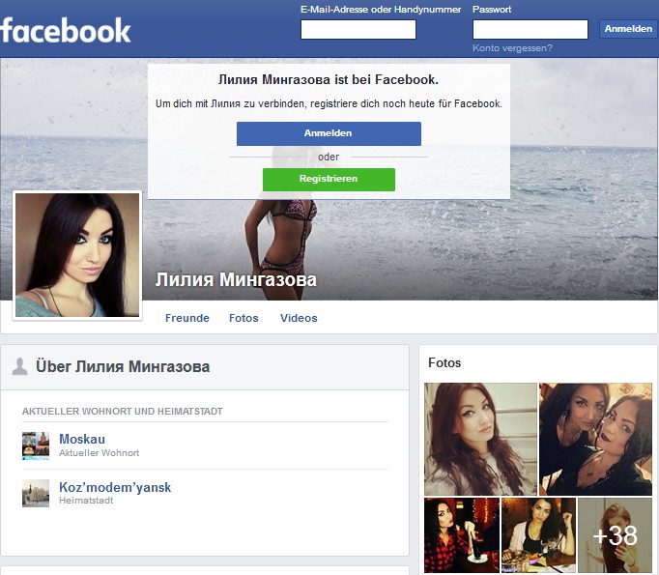Open the Konto vergessen? link
This screenshot has width=659, height=575.
[x=512, y=48]
